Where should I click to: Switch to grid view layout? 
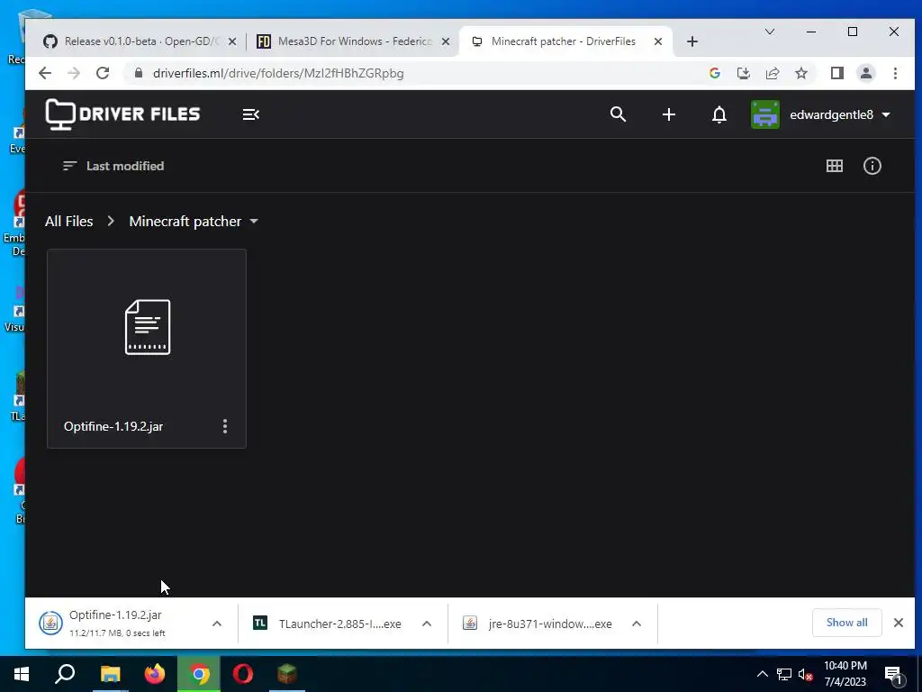tap(835, 166)
